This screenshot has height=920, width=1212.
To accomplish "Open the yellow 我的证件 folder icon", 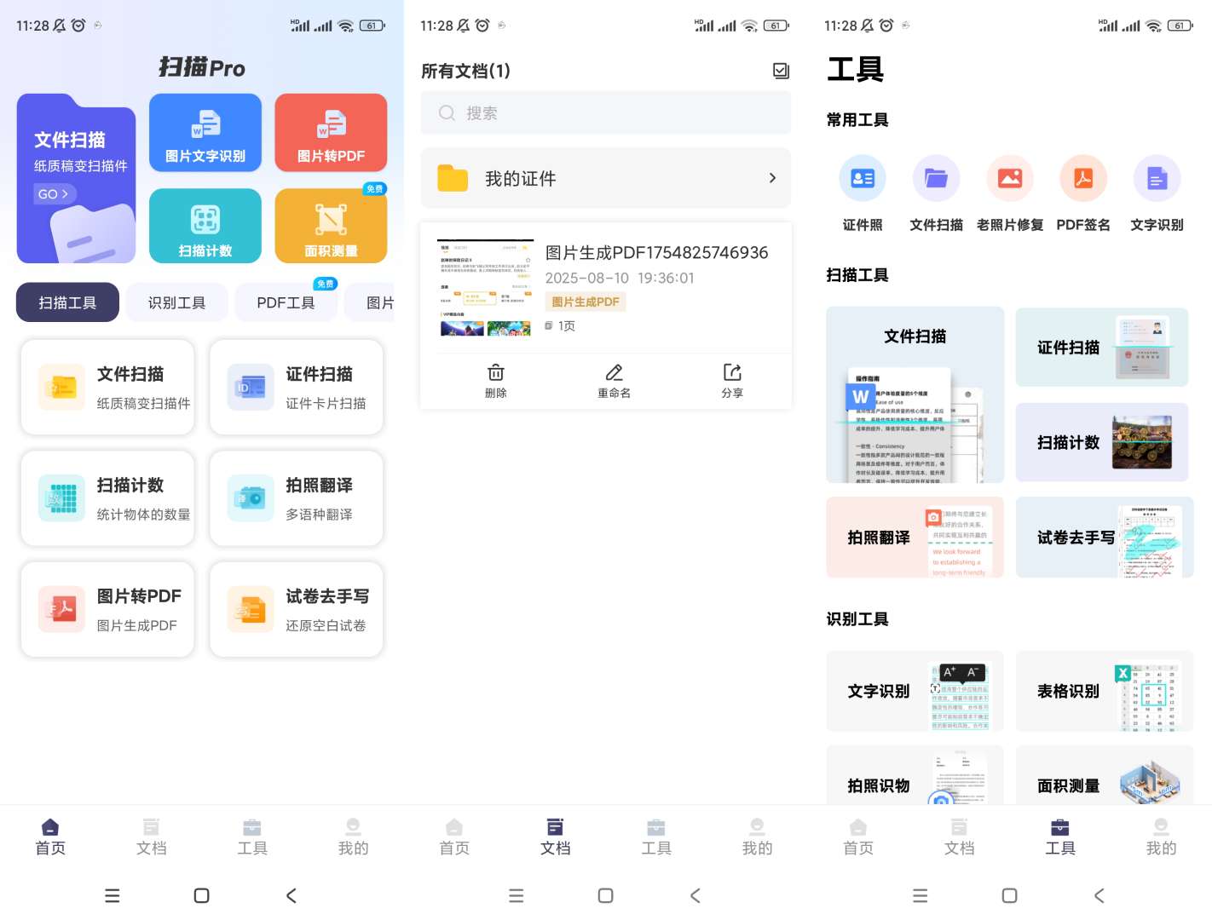I will coord(453,178).
